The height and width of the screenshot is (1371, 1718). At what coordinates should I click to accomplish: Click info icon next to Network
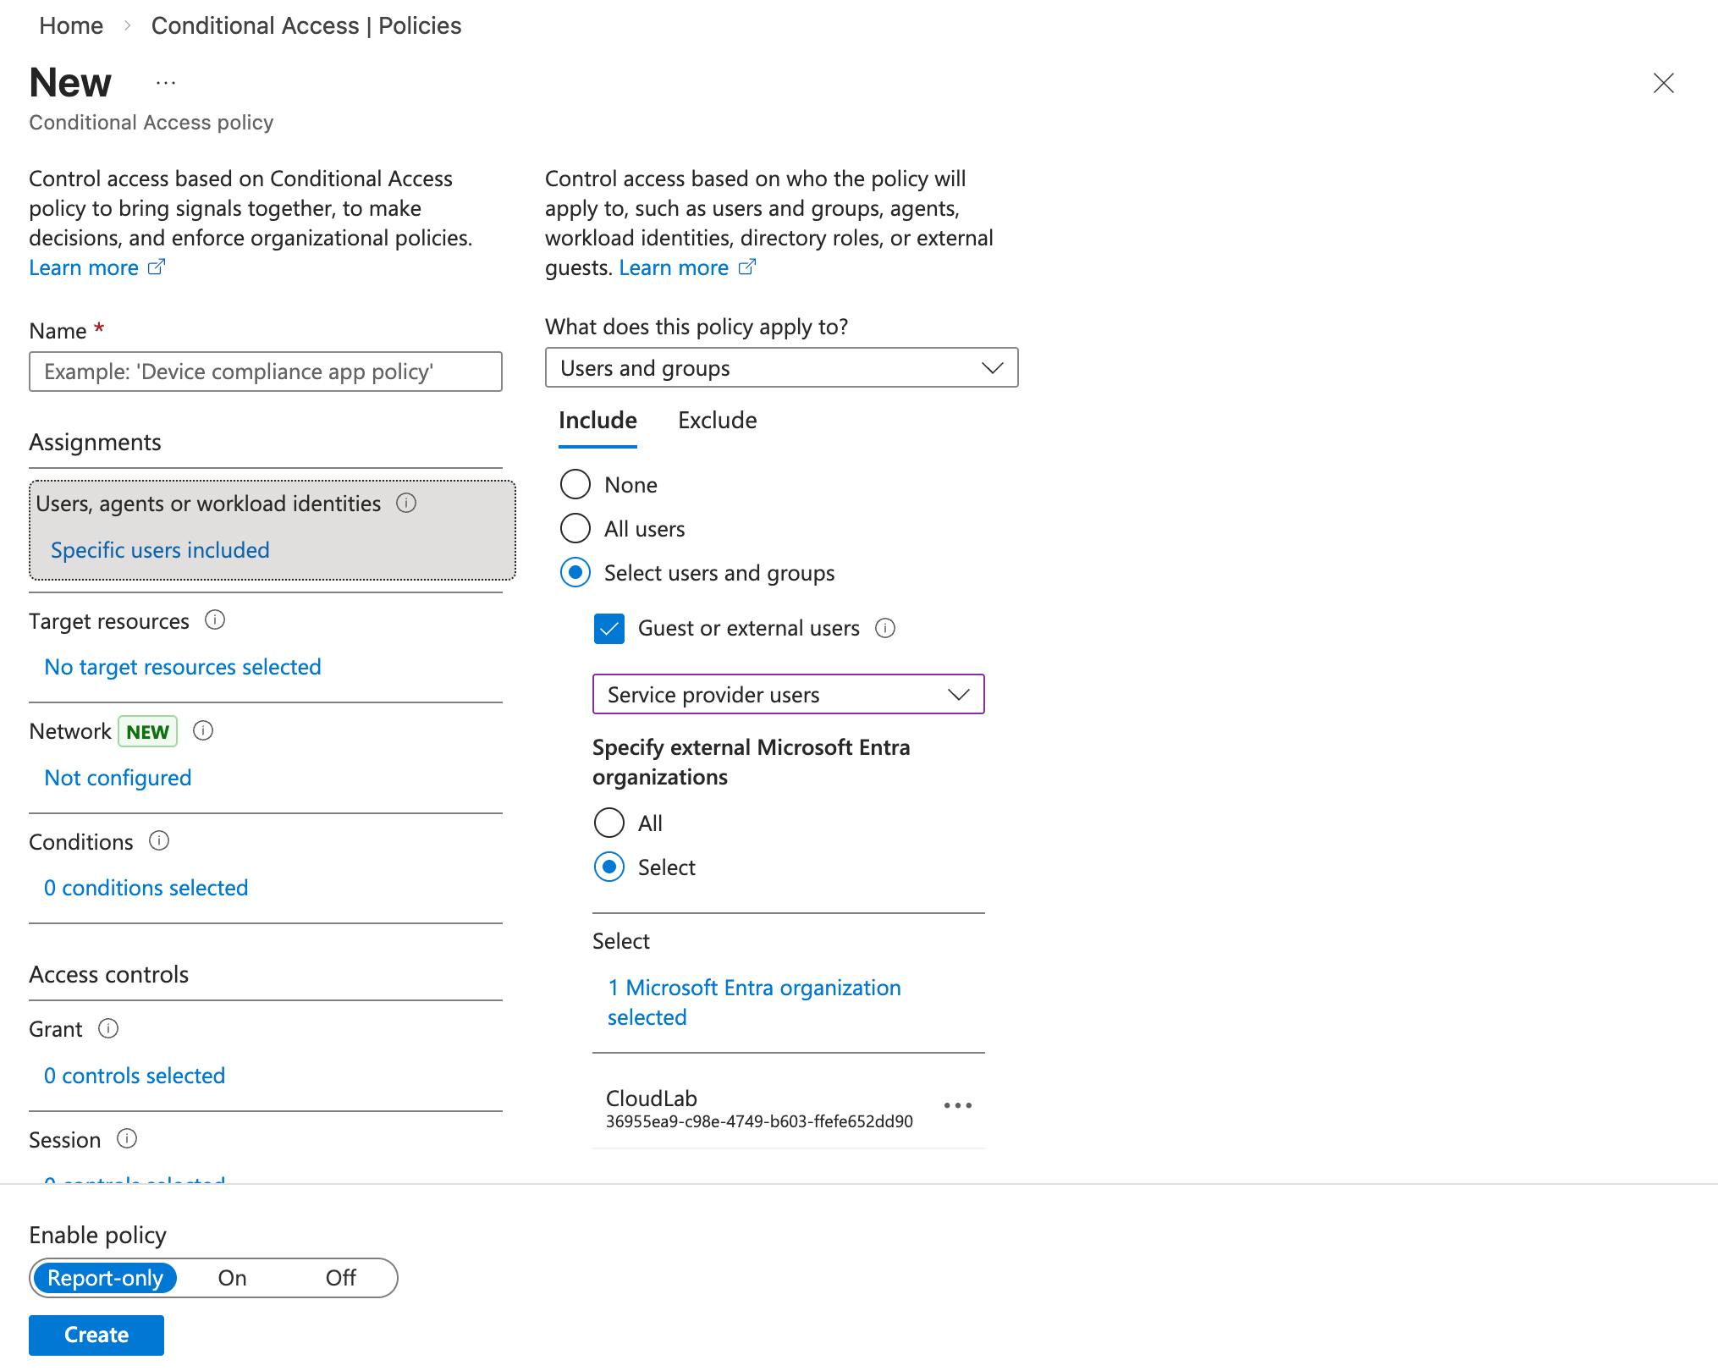point(203,730)
